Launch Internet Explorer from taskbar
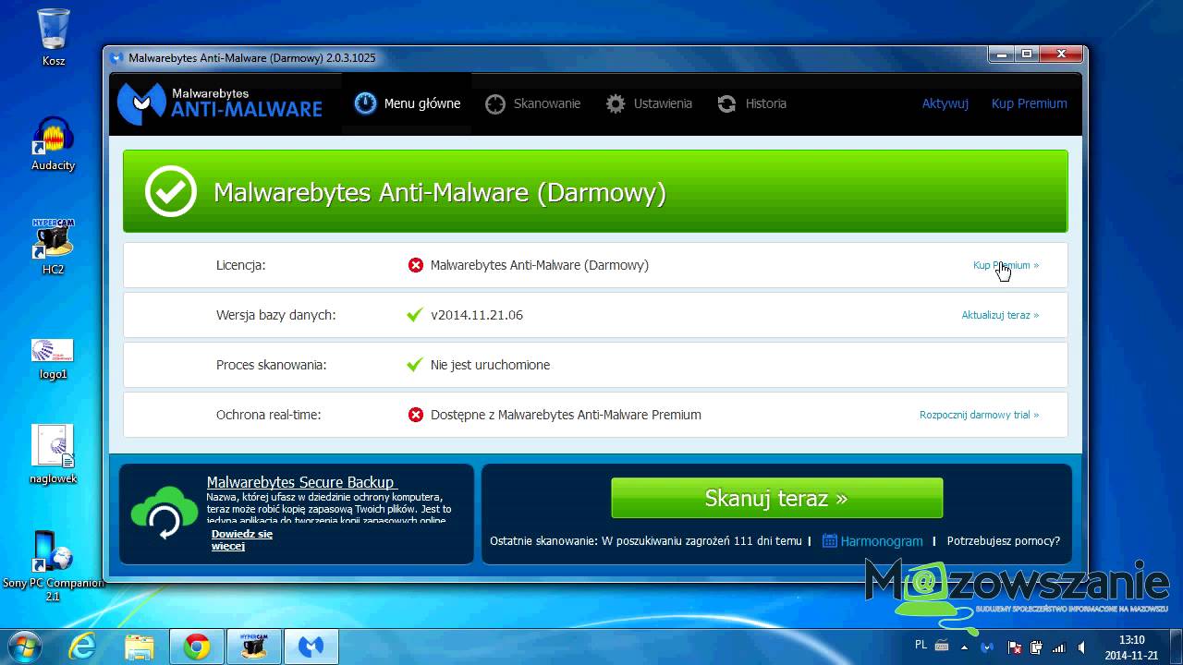Viewport: 1183px width, 665px height. [x=82, y=647]
